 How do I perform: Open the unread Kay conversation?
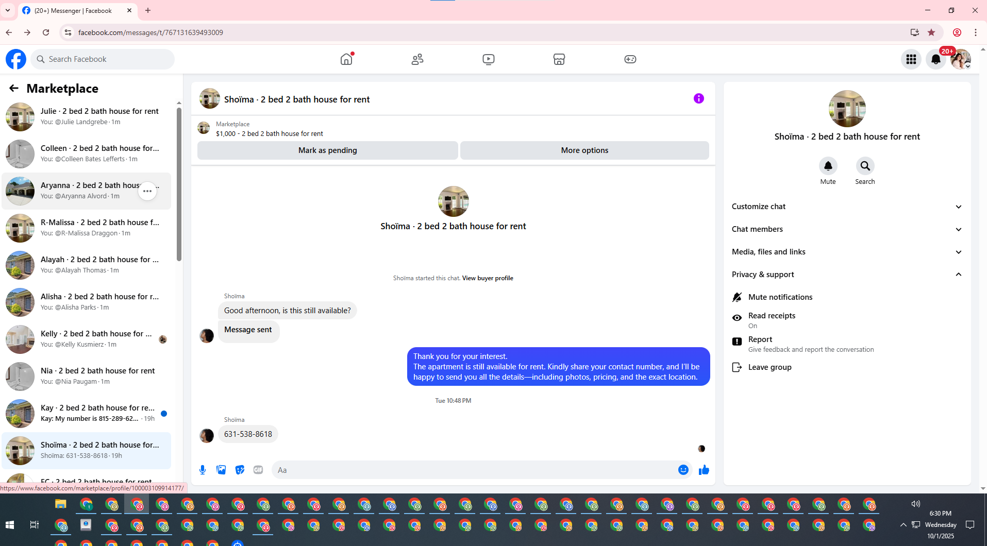pos(87,414)
